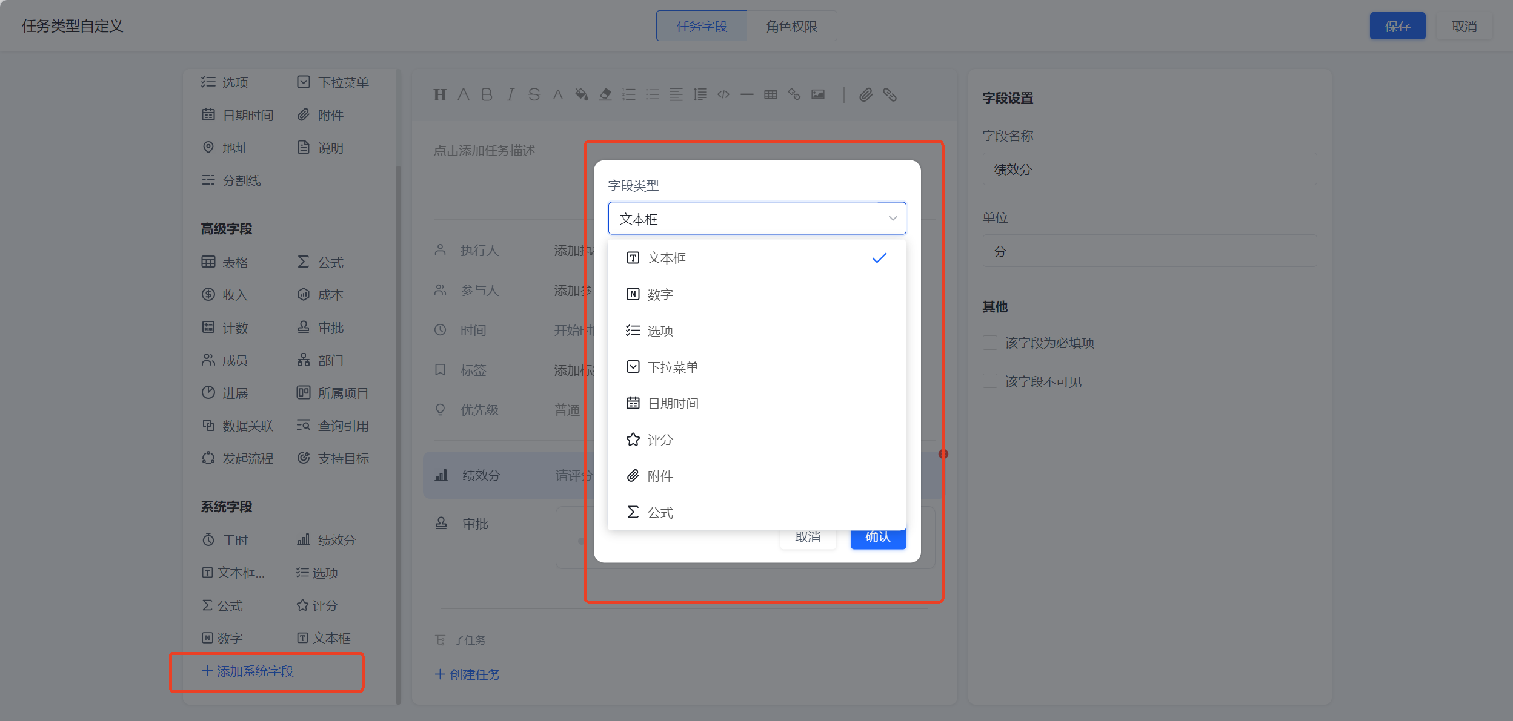Add the 查询引用 query reference field
Image resolution: width=1513 pixels, height=721 pixels.
click(333, 426)
